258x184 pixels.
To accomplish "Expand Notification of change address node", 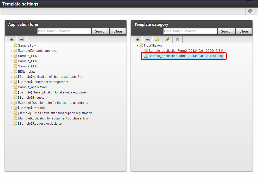I will (11, 77).
